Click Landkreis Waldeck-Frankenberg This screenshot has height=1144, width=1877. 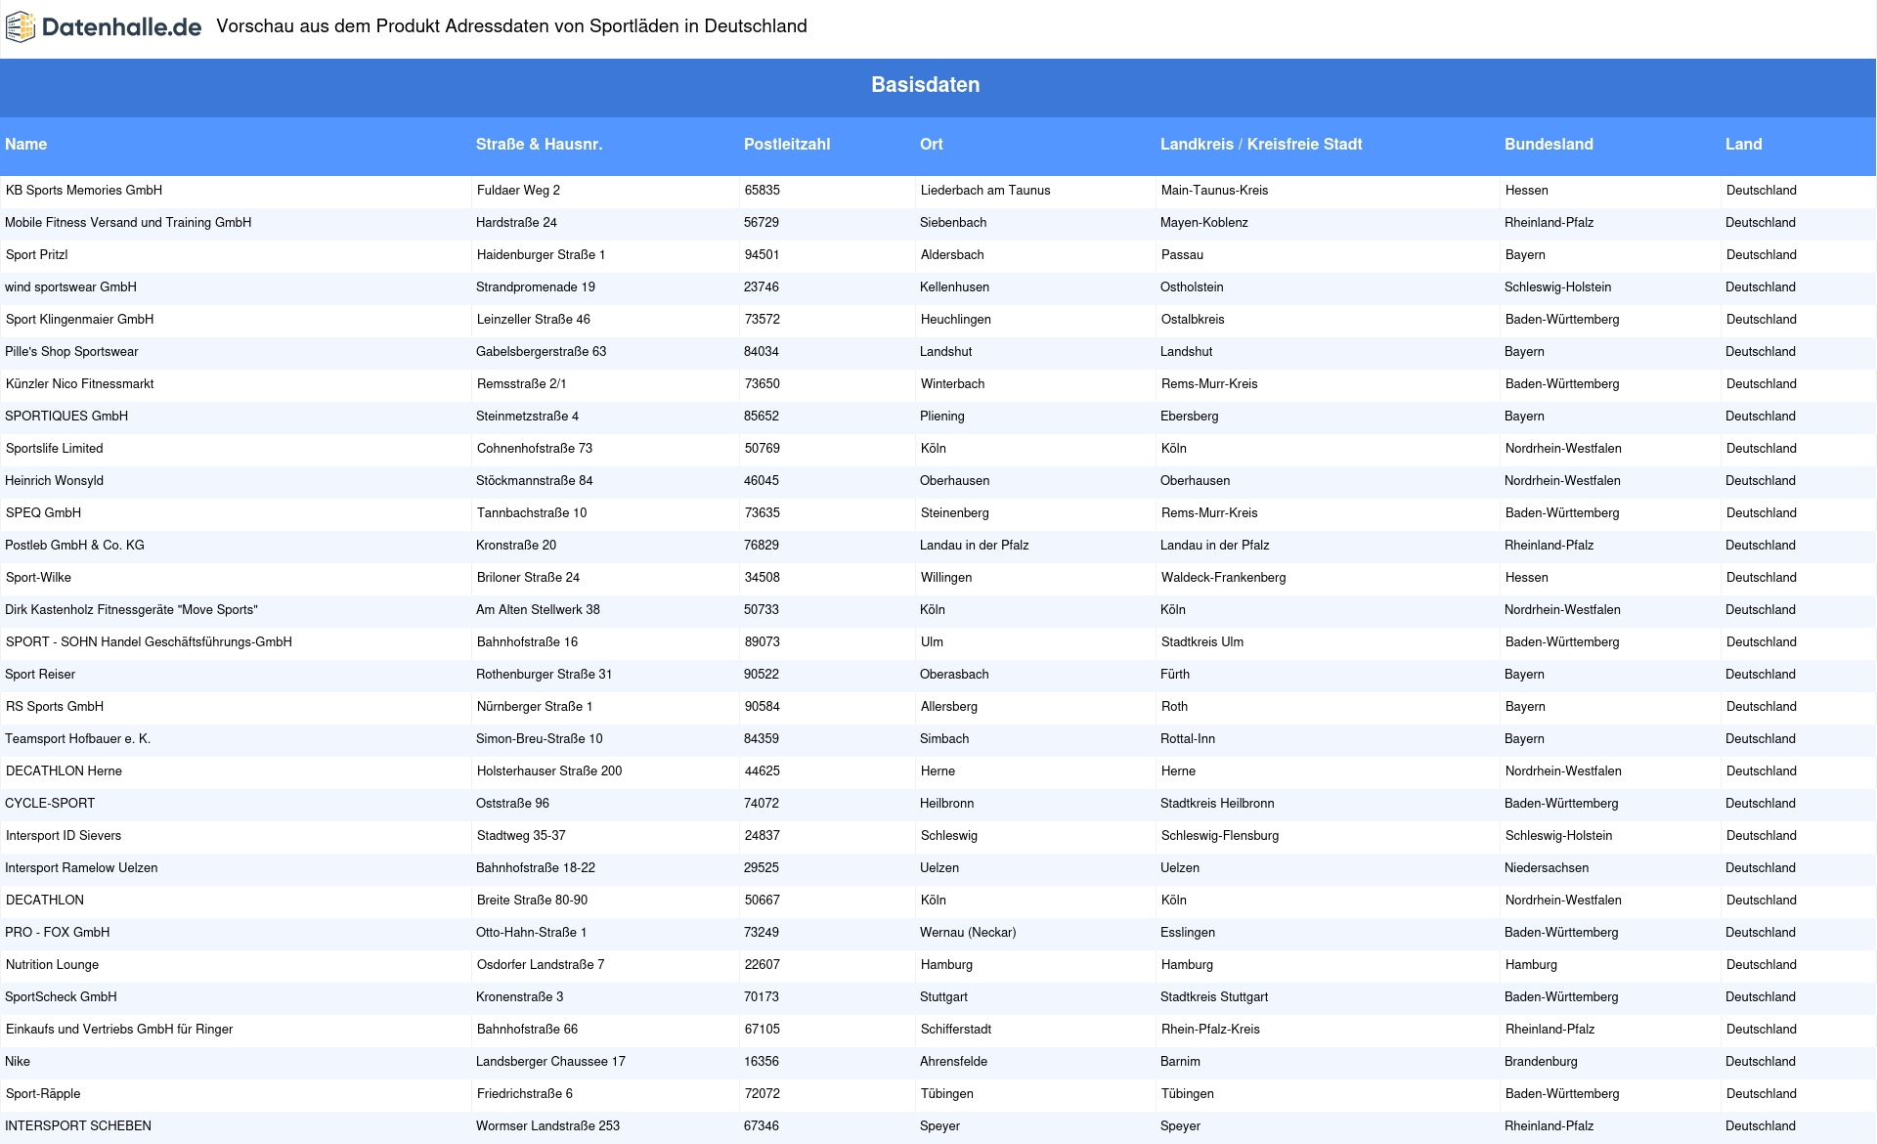(x=1223, y=578)
